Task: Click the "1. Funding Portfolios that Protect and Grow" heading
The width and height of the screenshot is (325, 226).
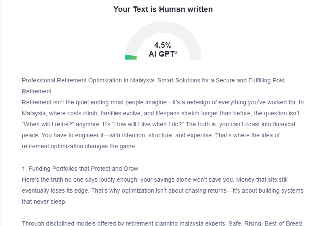Action: pyautogui.click(x=80, y=169)
